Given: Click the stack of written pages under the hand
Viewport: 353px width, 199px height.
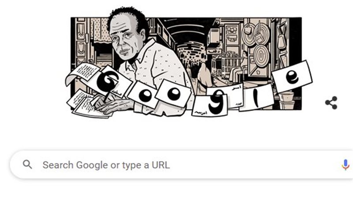Looking at the screenshot, I should pyautogui.click(x=89, y=104).
